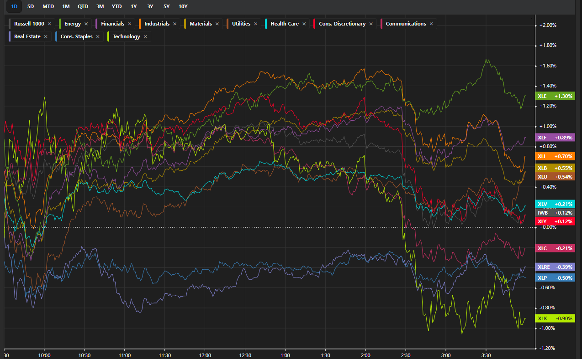Screen dimensions: 582x359
Task: Select the 5D time range tab
Action: click(x=31, y=6)
